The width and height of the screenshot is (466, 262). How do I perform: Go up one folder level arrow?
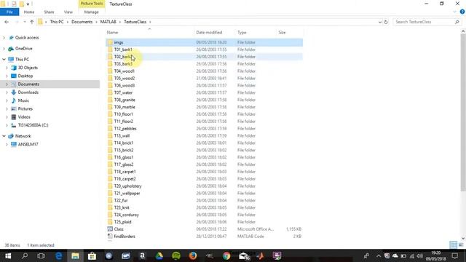tap(32, 22)
